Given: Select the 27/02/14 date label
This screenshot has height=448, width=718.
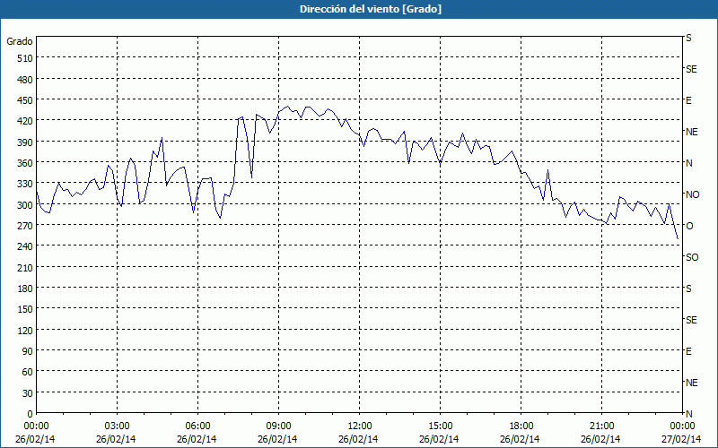Looking at the screenshot, I should [681, 439].
